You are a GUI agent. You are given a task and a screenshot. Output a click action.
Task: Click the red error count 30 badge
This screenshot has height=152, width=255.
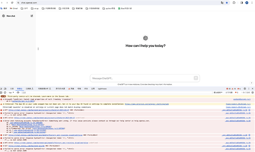228,89
